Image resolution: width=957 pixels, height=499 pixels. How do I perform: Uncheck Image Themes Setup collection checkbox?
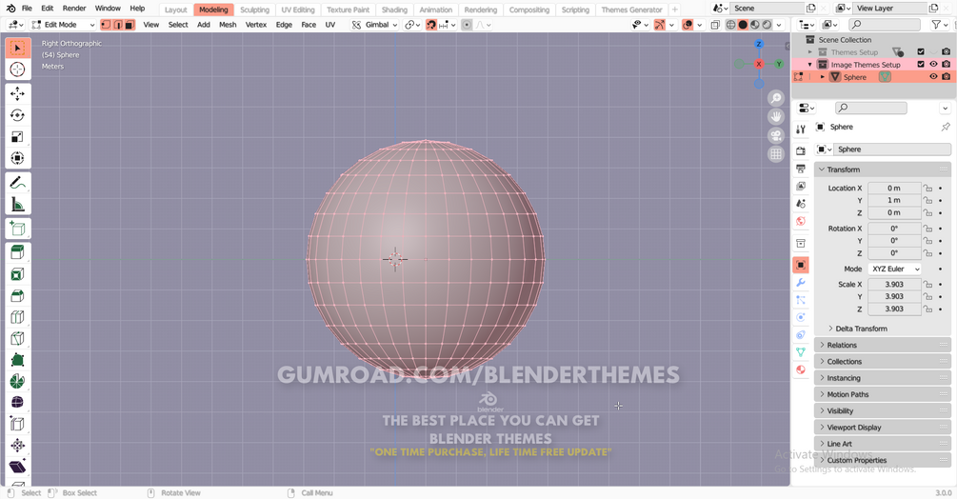921,64
